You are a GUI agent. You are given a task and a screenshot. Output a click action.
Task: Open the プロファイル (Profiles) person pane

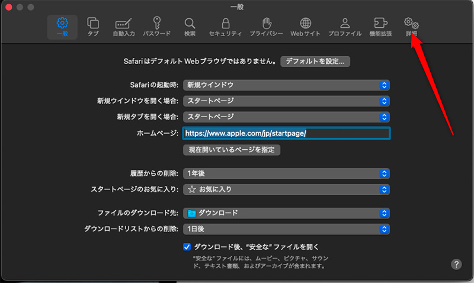pyautogui.click(x=345, y=27)
